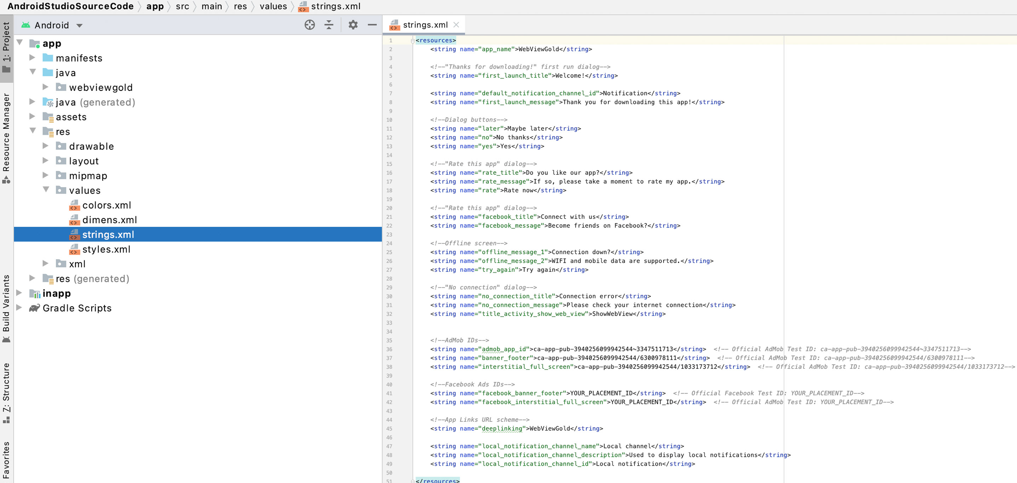The width and height of the screenshot is (1017, 483).
Task: Click the Select Opened File target icon
Action: click(x=310, y=25)
